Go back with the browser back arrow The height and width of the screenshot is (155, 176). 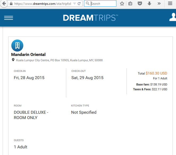point(4,4)
